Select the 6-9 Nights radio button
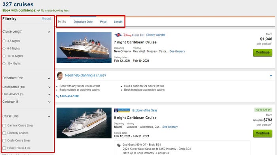The height and width of the screenshot is (155, 277). [x=4, y=48]
